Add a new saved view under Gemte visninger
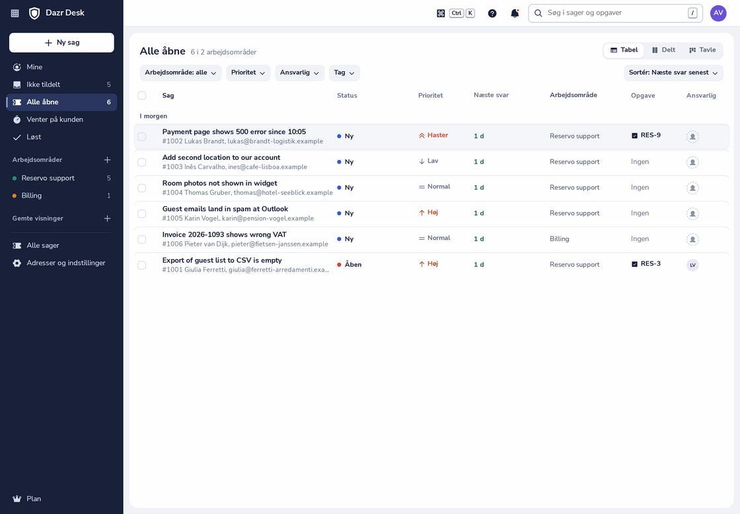740x514 pixels. [x=108, y=219]
